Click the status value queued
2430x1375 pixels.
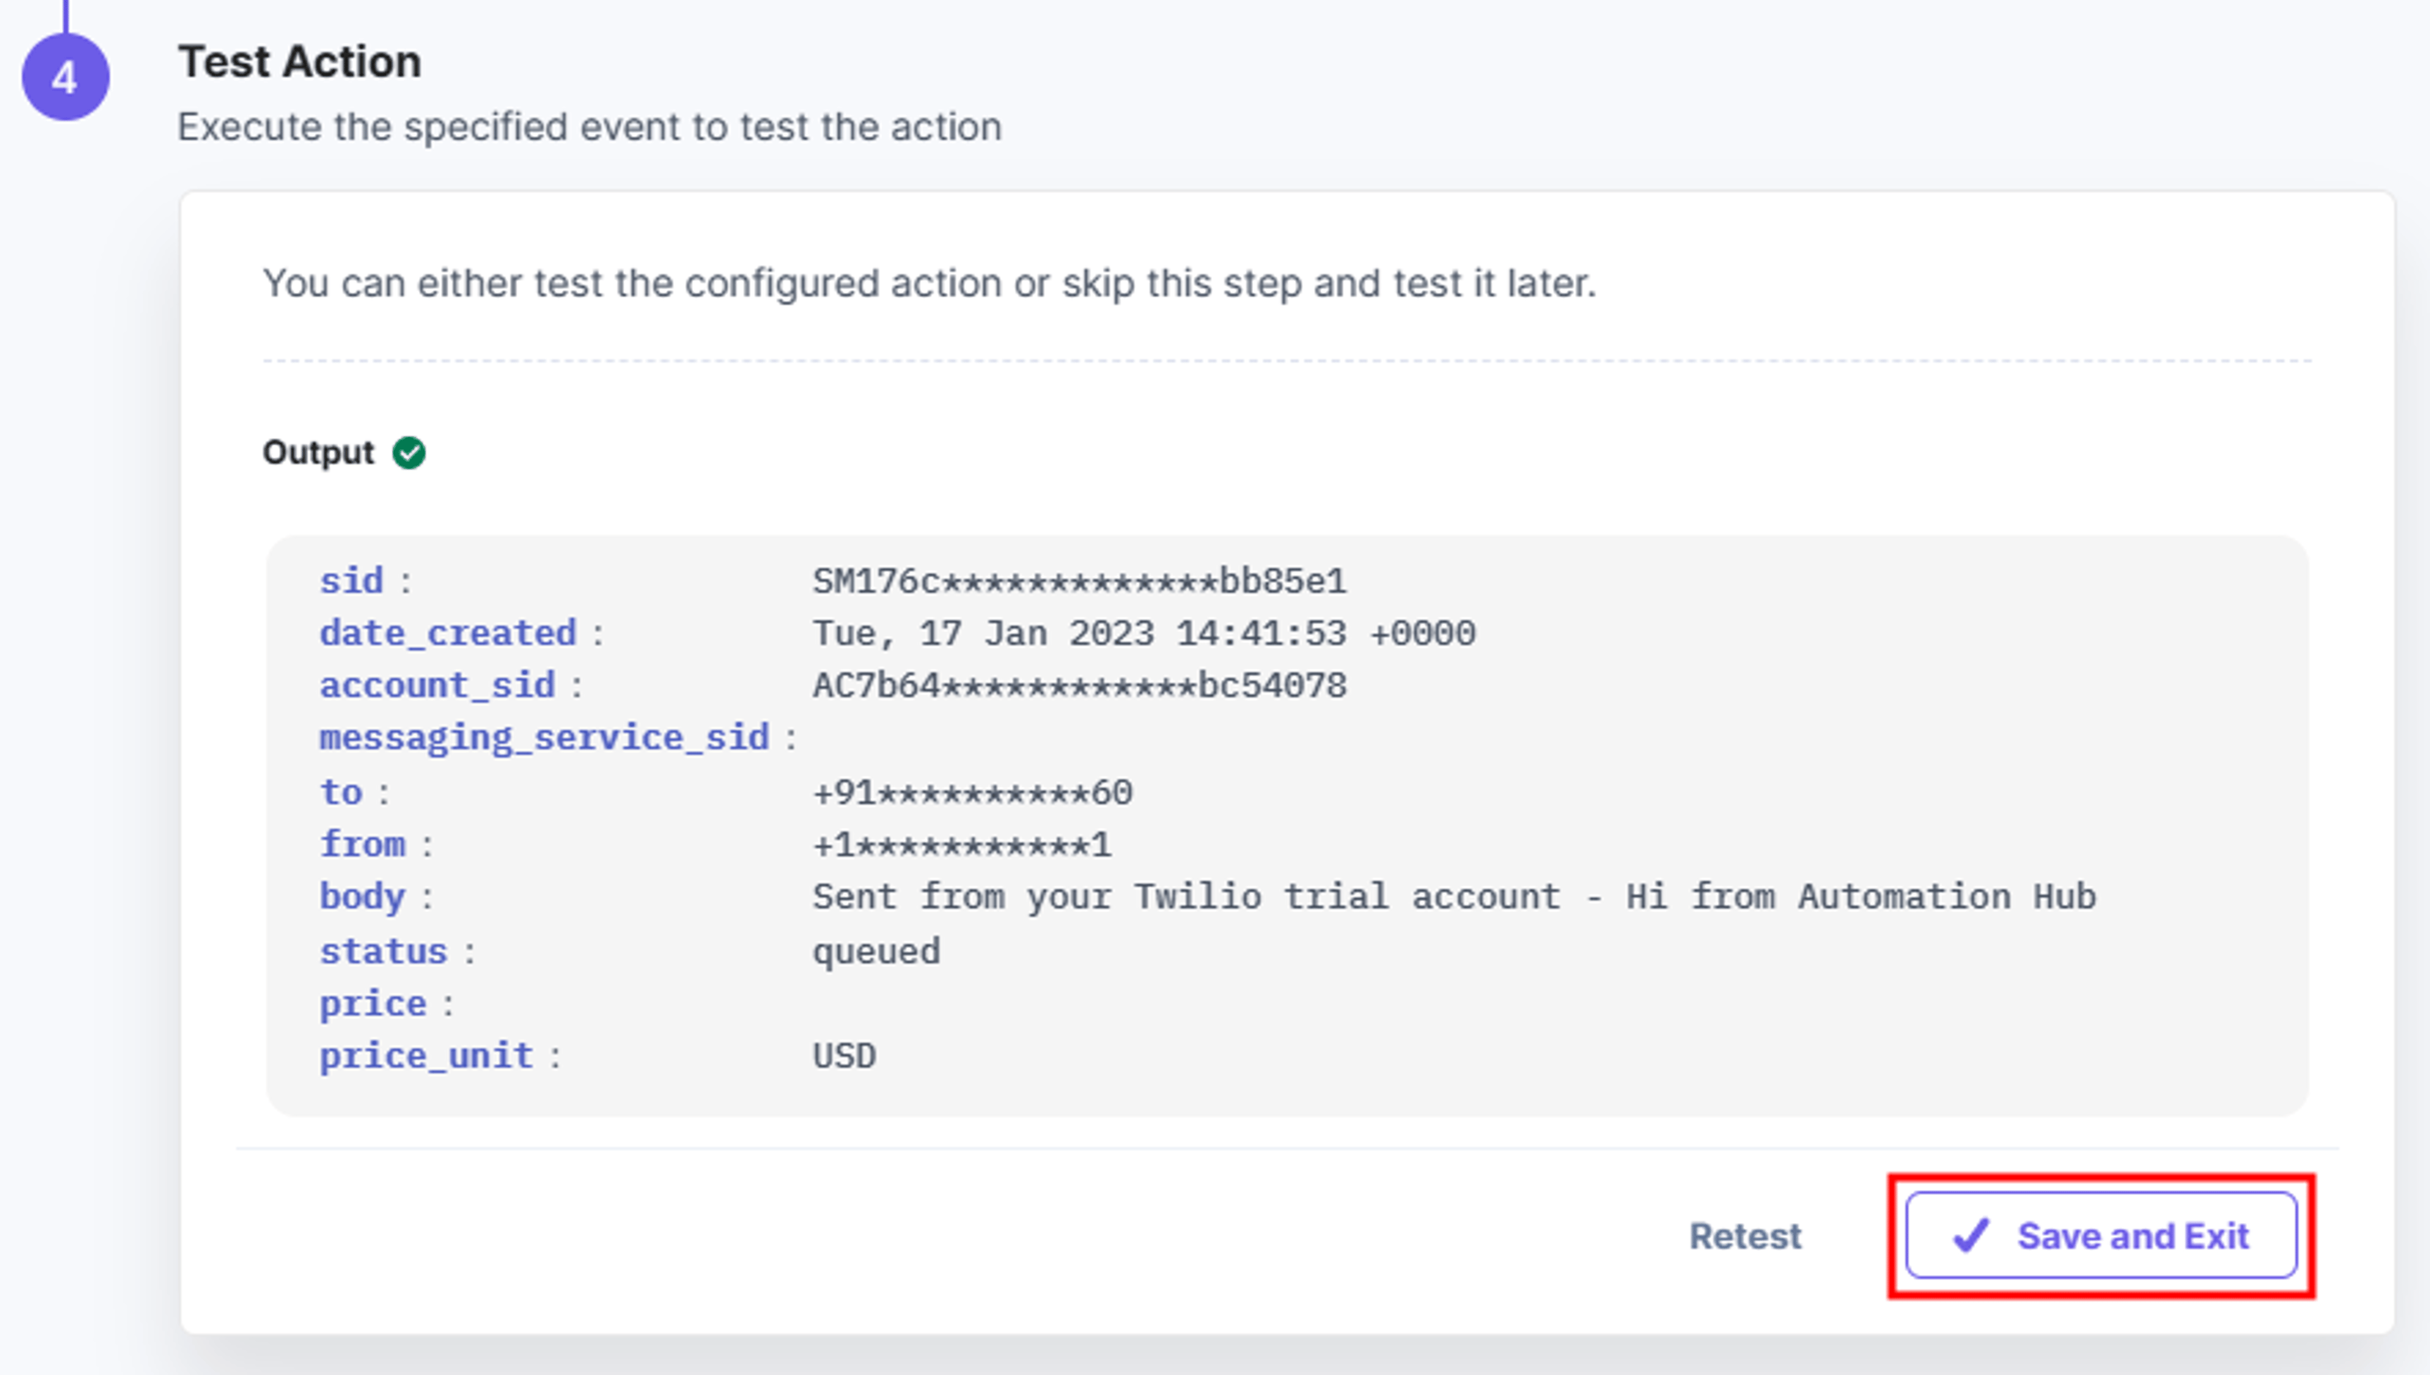876,951
